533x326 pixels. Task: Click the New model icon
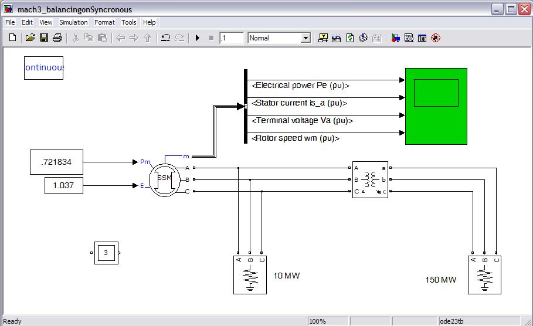click(x=13, y=38)
